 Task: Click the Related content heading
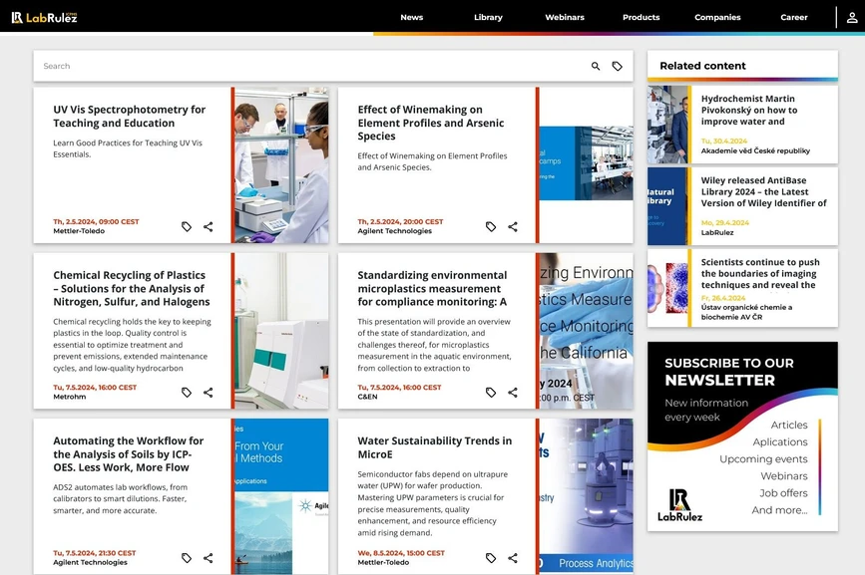coord(702,66)
